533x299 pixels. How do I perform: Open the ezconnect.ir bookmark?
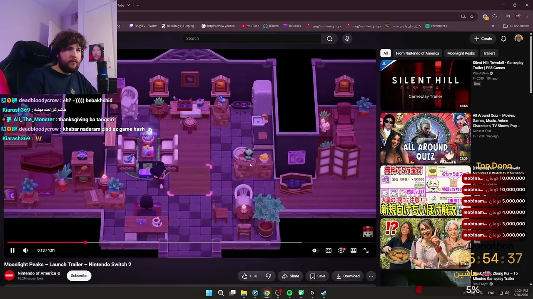(436, 26)
